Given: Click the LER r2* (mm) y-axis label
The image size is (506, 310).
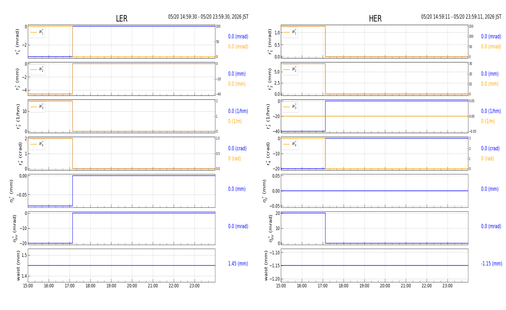Looking at the screenshot, I should click(x=17, y=79).
